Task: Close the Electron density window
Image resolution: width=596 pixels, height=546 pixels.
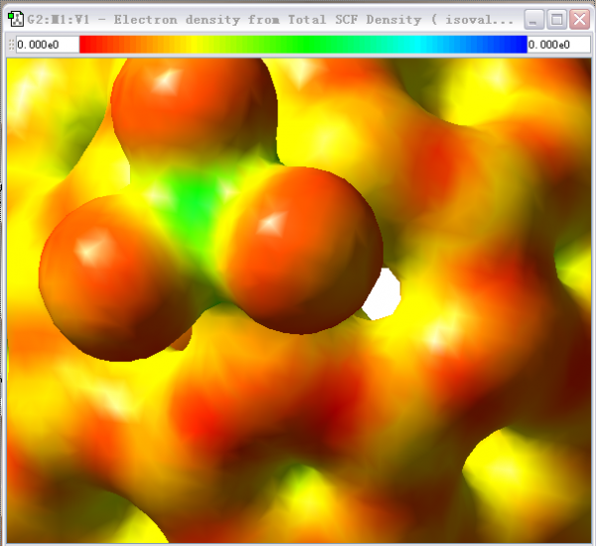Action: [x=580, y=20]
